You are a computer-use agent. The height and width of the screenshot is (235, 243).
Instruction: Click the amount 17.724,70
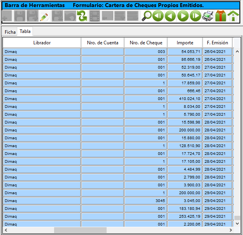pyautogui.click(x=191, y=154)
